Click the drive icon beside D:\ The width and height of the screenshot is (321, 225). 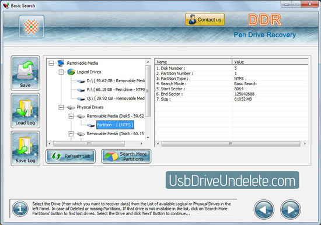click(81, 81)
